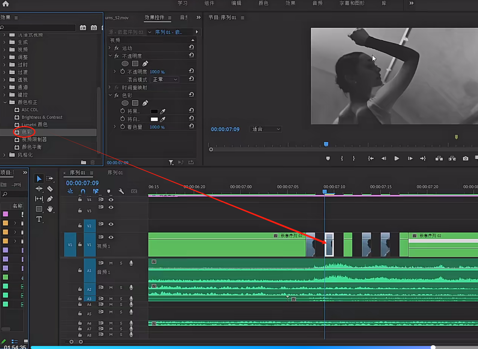Screen dimensions: 478x349
Task: Mute audio track A1
Action: tap(111, 263)
